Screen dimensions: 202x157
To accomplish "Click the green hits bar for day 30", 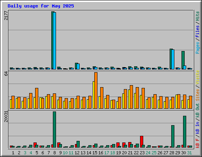I will (x=183, y=60).
